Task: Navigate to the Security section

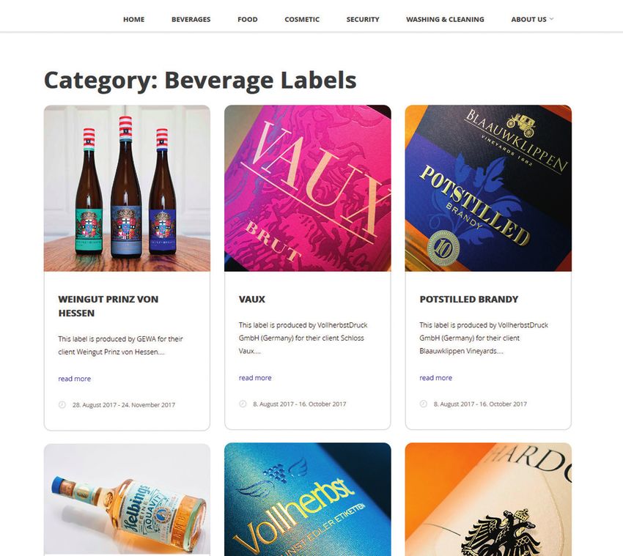Action: pos(363,20)
